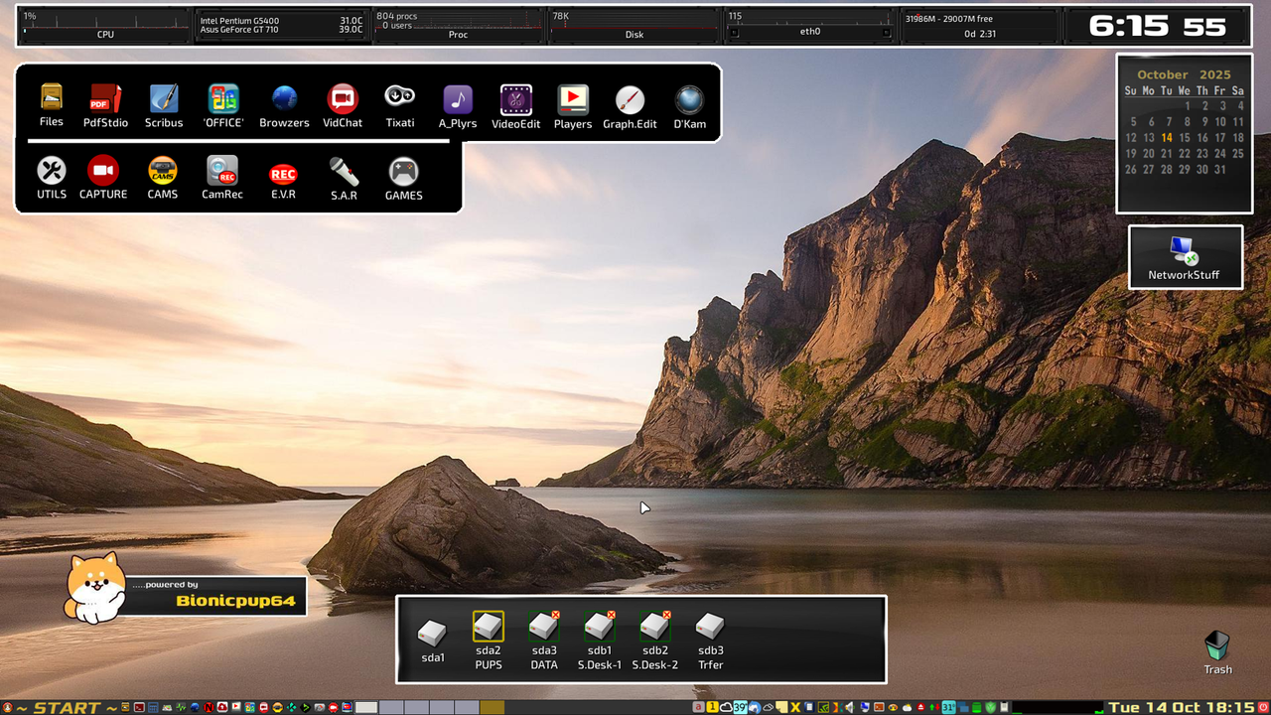
Task: Select day 31 in the calendar
Action: pos(1220,170)
